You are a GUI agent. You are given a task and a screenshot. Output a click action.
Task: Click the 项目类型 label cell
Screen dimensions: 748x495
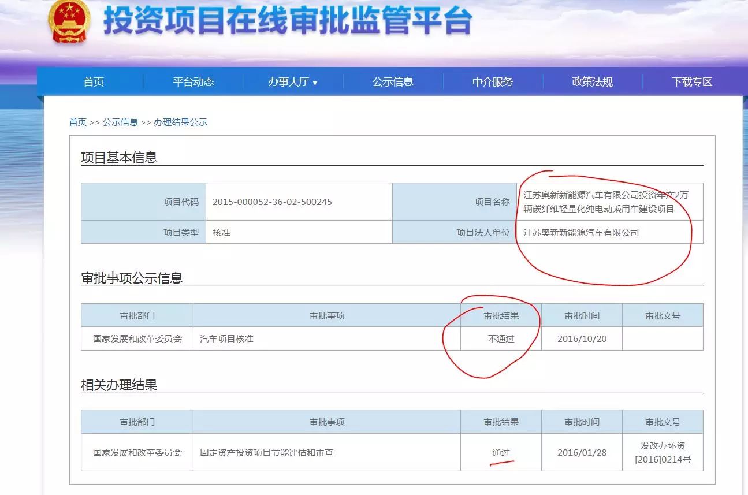(x=143, y=232)
